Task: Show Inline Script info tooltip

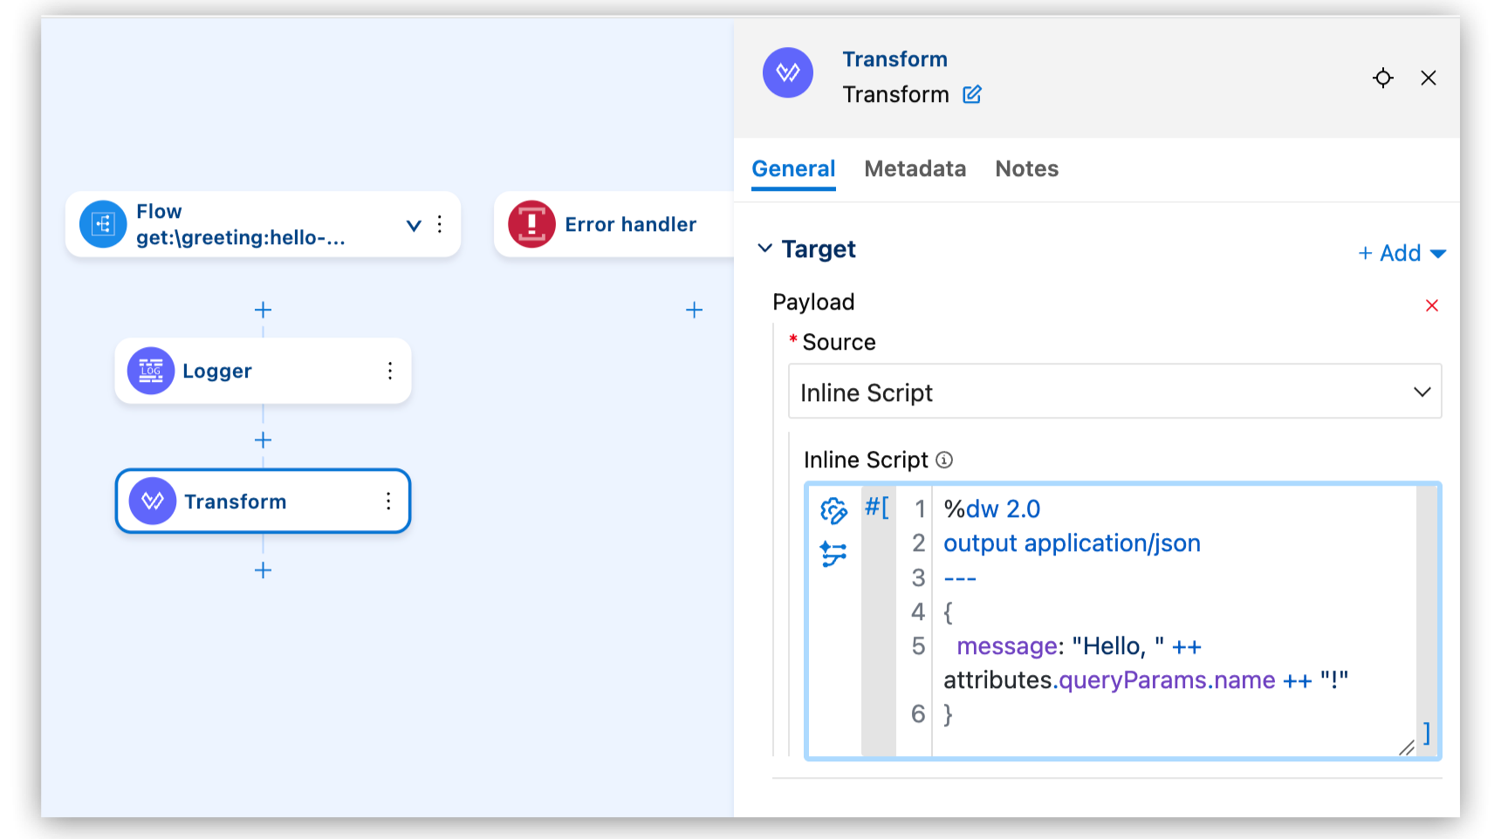Action: pos(944,460)
